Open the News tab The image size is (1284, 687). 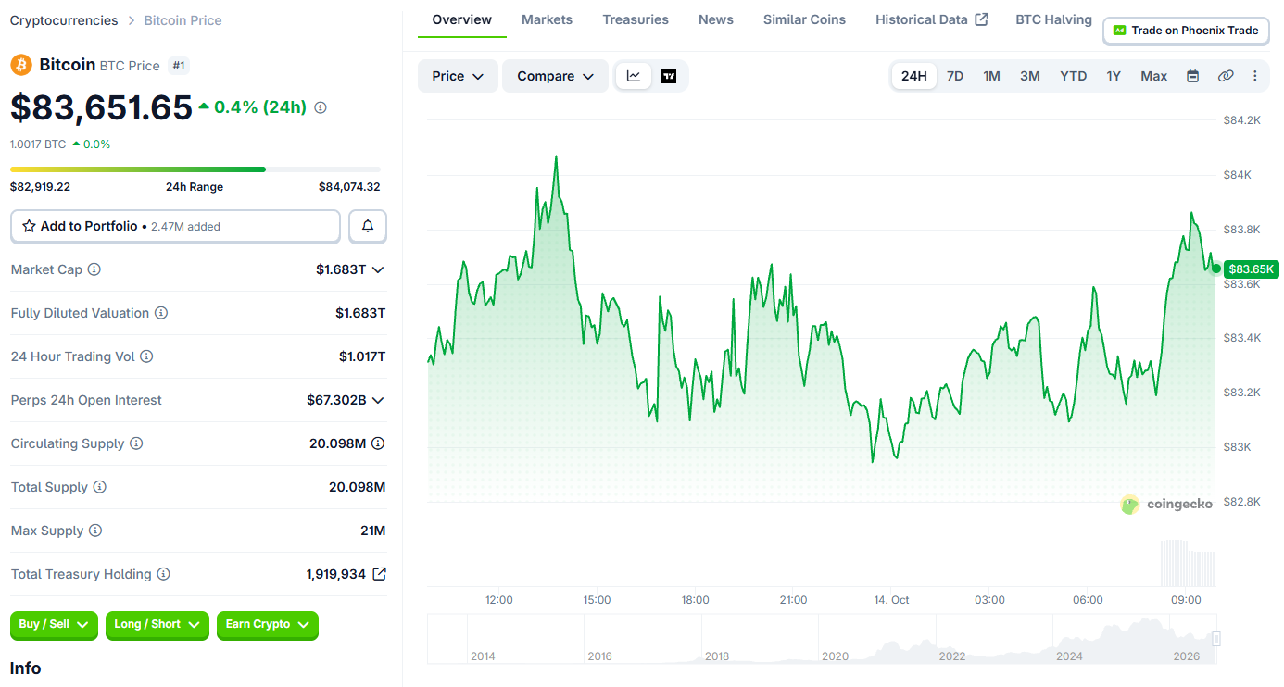[716, 19]
